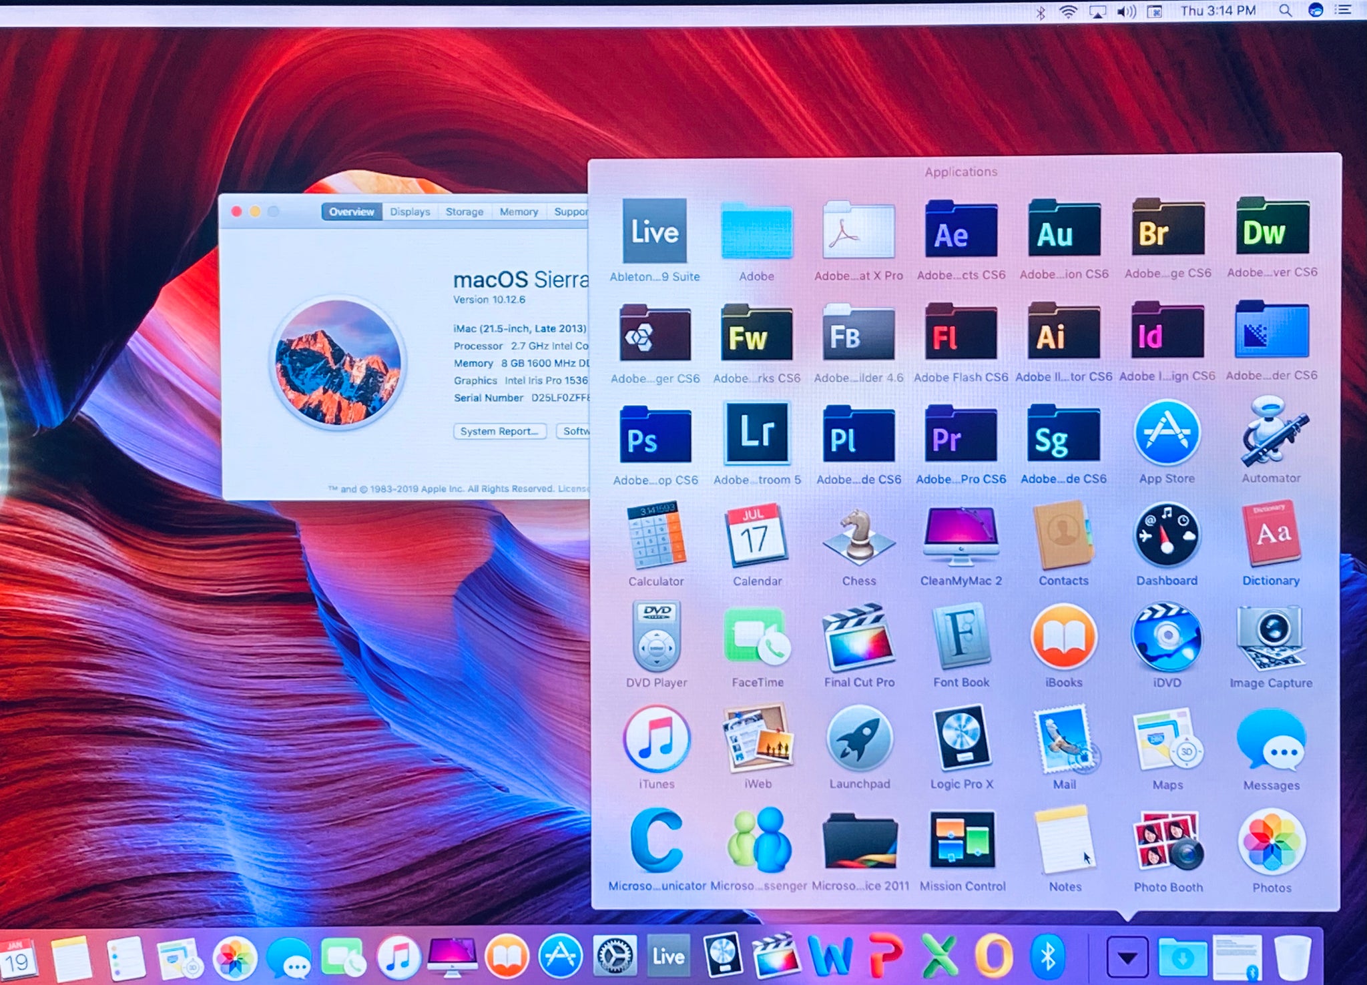
Task: Open Final Cut Pro in the stack
Action: pyautogui.click(x=858, y=637)
